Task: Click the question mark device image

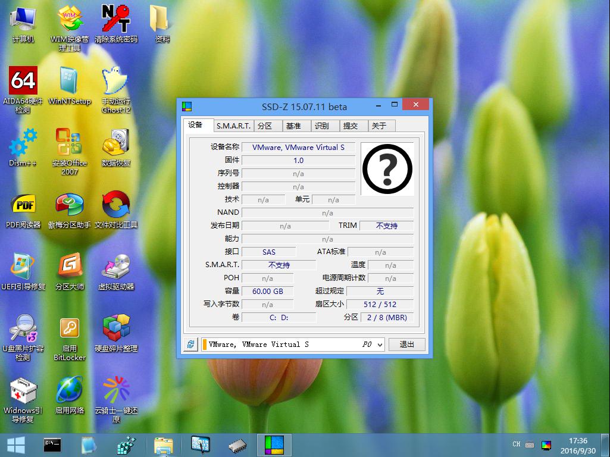Action: point(387,168)
